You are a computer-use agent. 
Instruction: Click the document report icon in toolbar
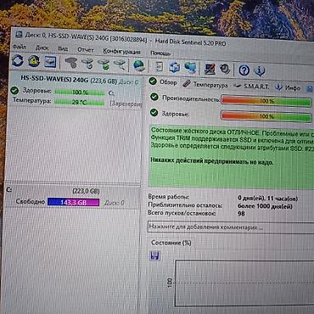tap(160, 66)
